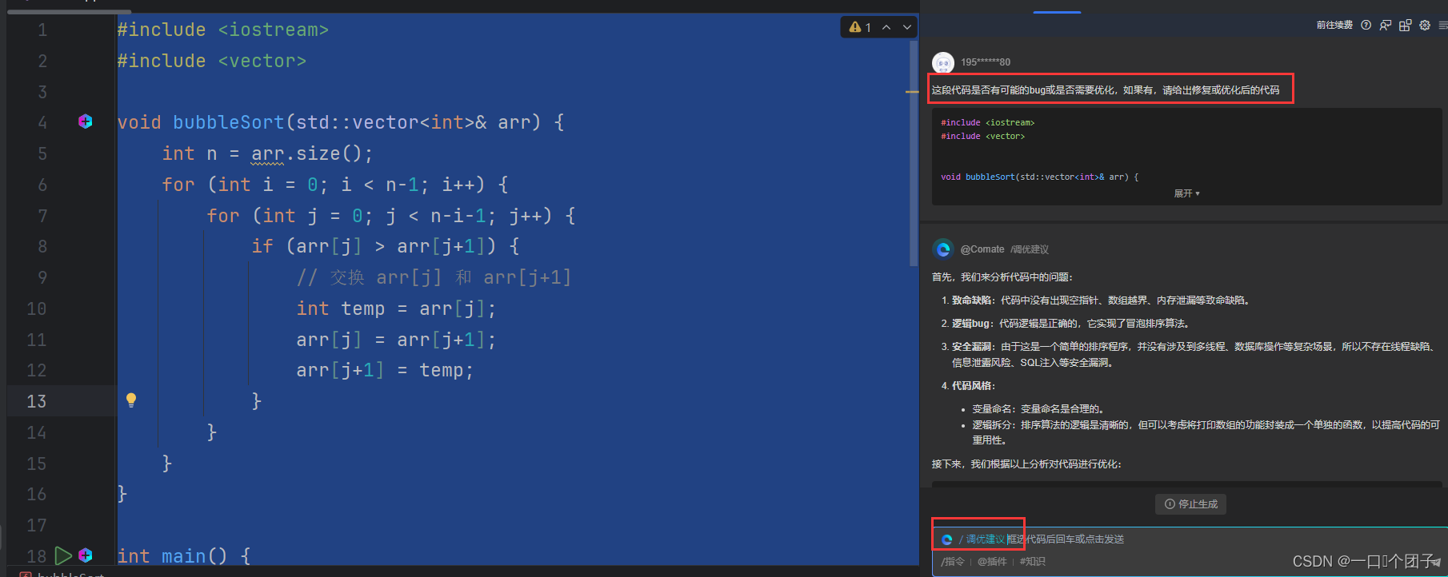Click the user question text about possible bugs

click(x=1106, y=90)
